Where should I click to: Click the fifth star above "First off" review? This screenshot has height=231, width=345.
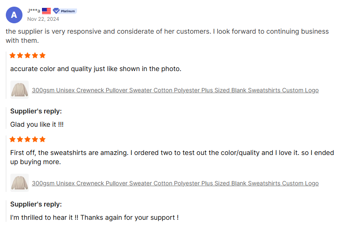[x=42, y=139]
